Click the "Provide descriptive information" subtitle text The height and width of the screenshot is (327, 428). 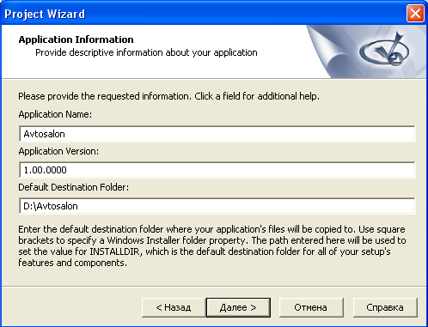(x=146, y=52)
